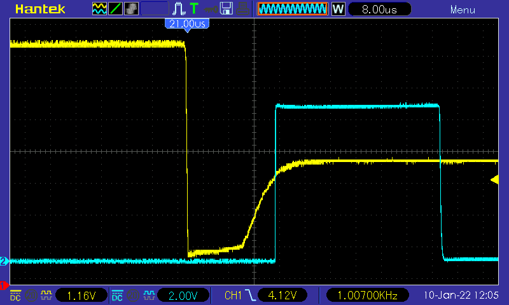Click the CH1 20MHz bandwidth limit icon

pyautogui.click(x=31, y=295)
